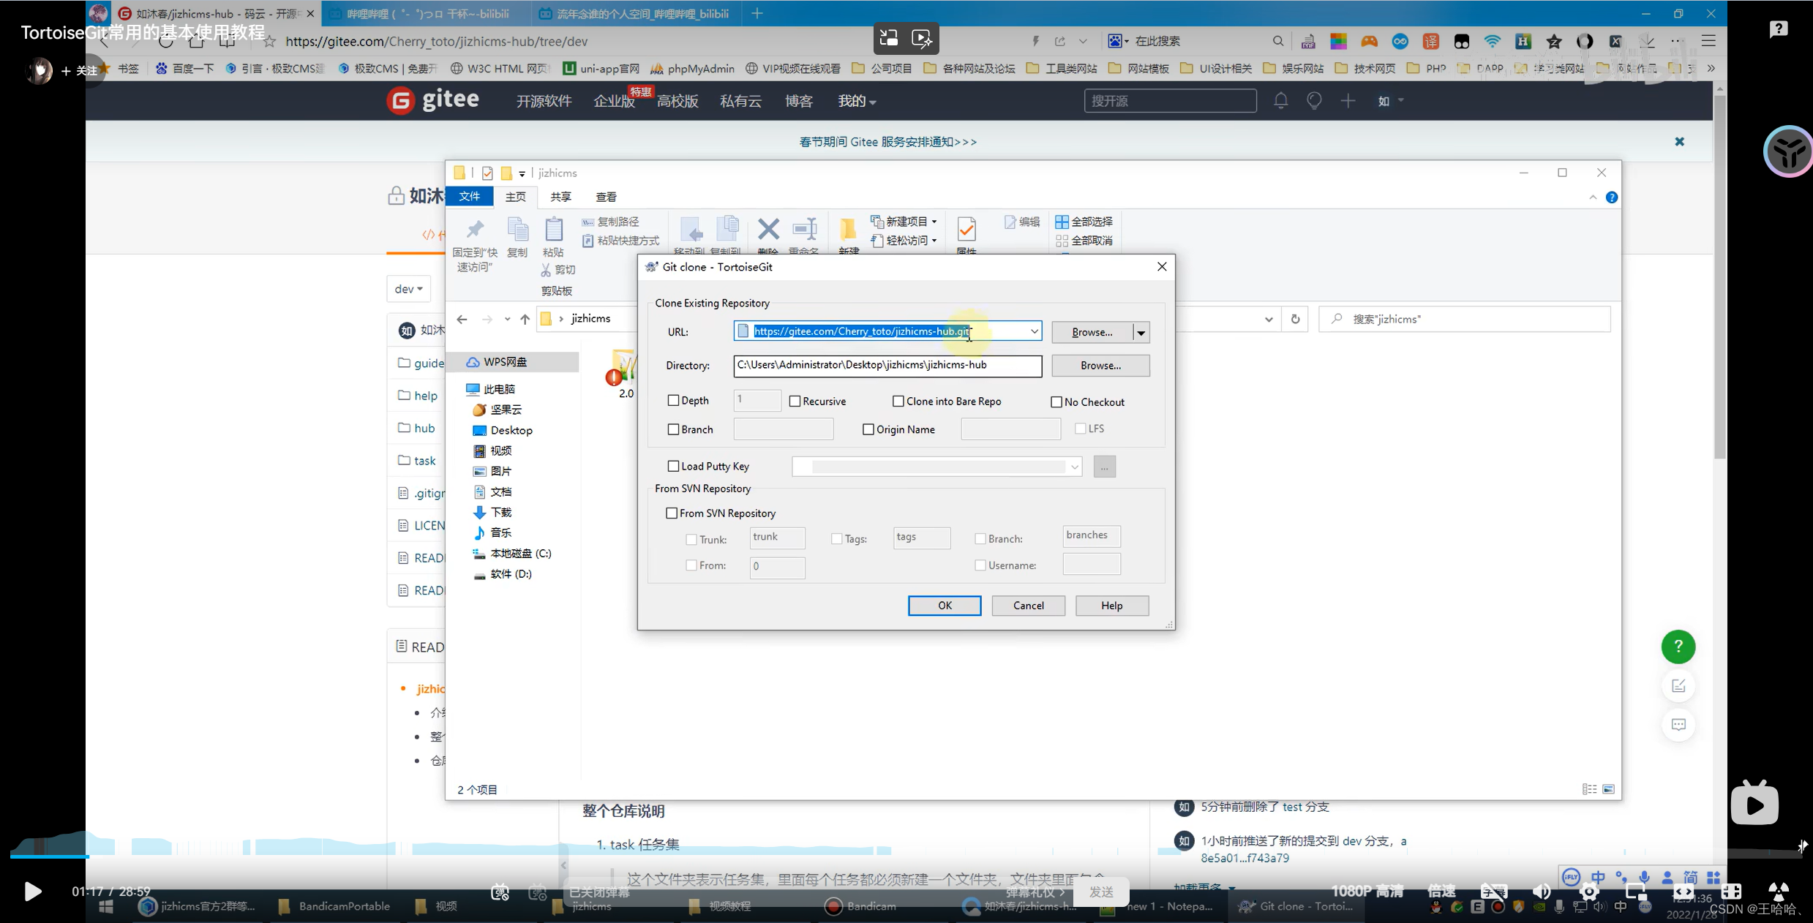Tick the Depth checkbox
This screenshot has height=923, width=1813.
673,401
